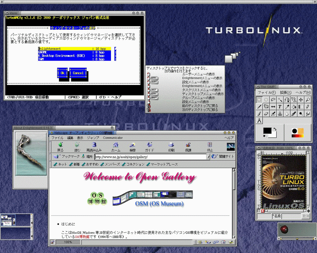Image resolution: width=317 pixels, height=253 pixels.
Task: Click the マーケットプレース personal toolbar link
Action: (162, 164)
